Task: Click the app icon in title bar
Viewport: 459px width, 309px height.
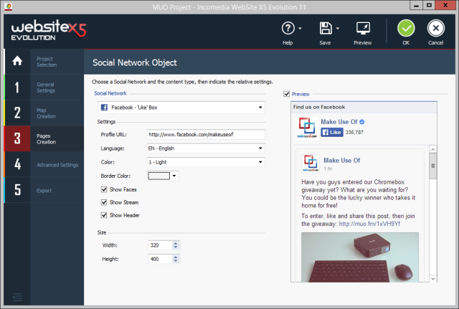Action: (8, 6)
